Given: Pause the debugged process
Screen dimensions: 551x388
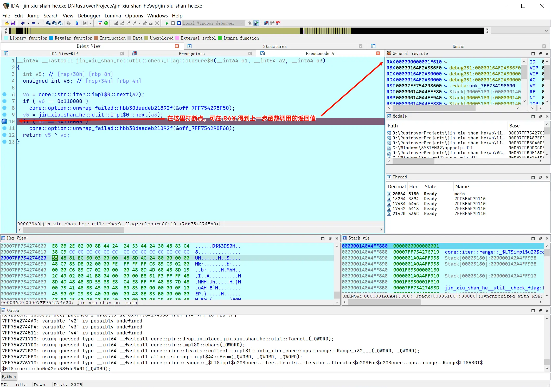Looking at the screenshot, I should (x=173, y=23).
